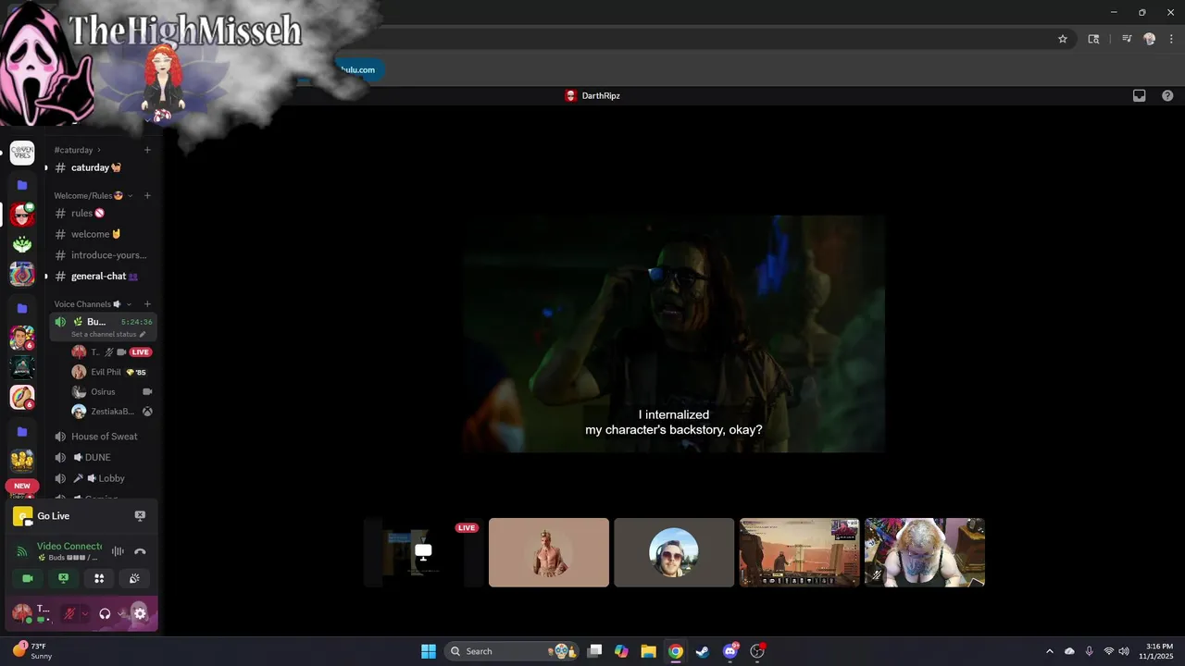Screen dimensions: 1185x666
Task: Open the third server folder icon
Action: [x=22, y=432]
